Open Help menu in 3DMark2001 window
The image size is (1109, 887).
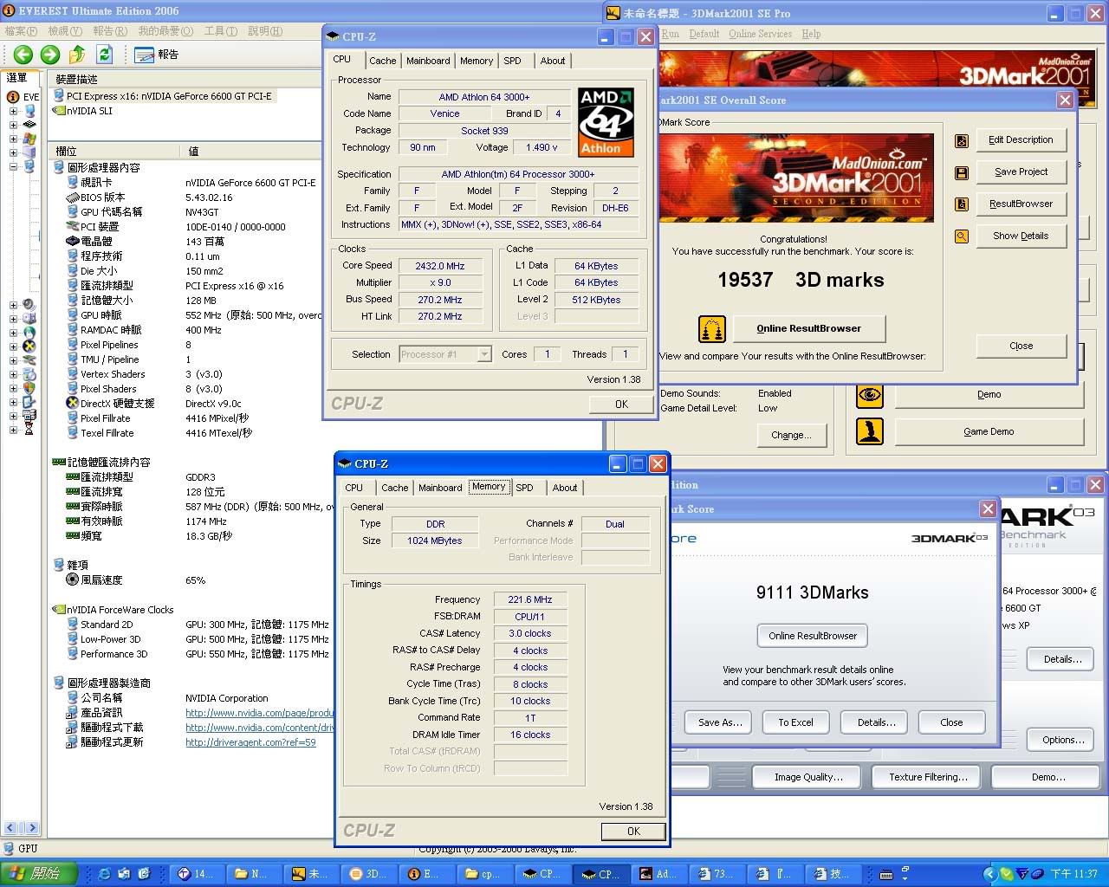(x=811, y=34)
